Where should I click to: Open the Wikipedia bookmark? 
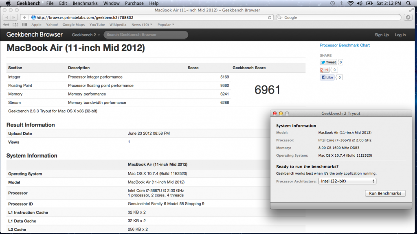[118, 24]
